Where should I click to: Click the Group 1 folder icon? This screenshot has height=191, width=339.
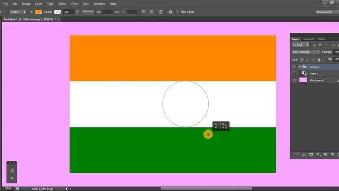coord(305,67)
